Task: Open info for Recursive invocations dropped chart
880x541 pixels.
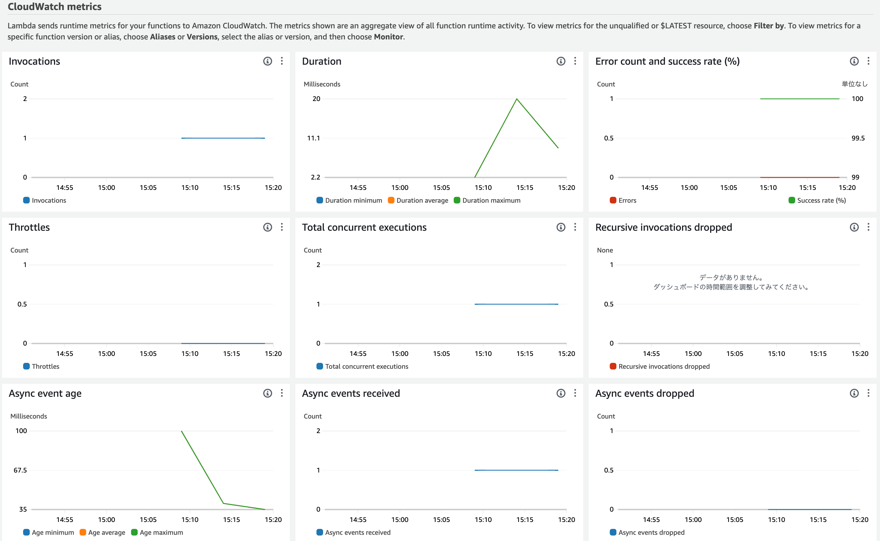Action: pyautogui.click(x=854, y=227)
